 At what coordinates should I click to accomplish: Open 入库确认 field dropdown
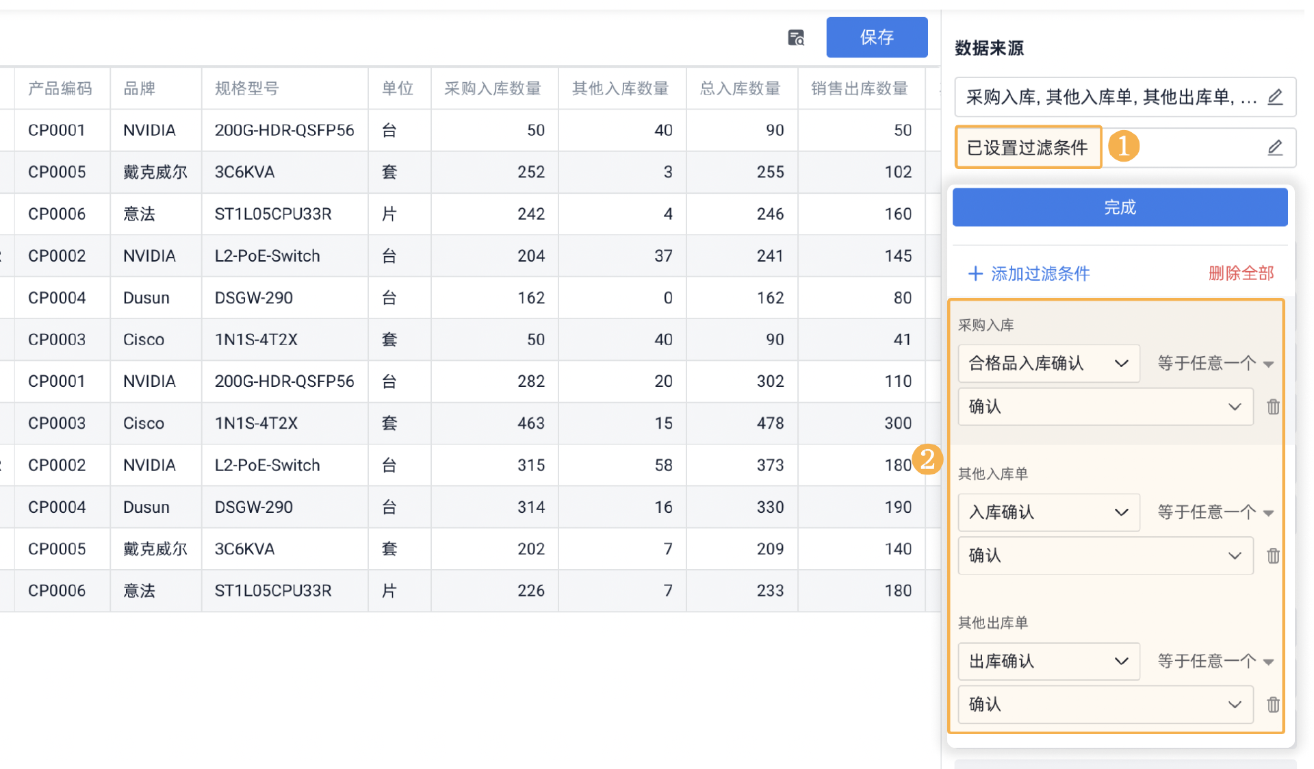[x=1048, y=512]
